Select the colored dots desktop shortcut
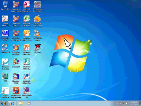Image resolution: width=141 pixels, height=106 pixels. tap(16, 63)
